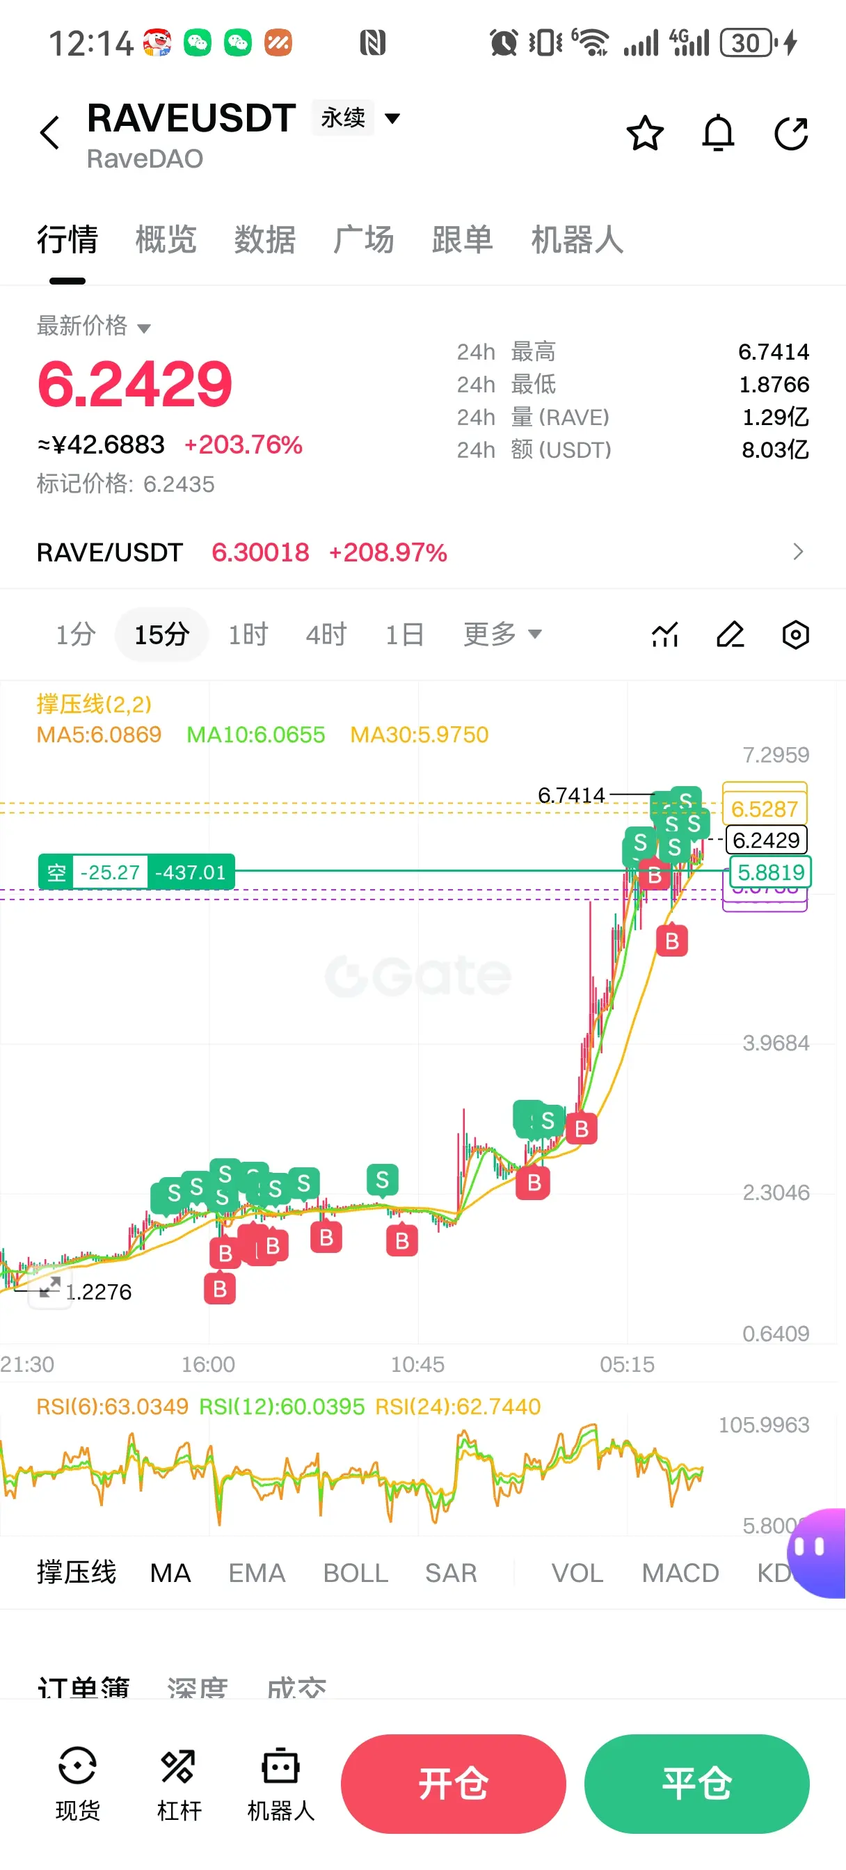Open RAVE/USDT spot pair chevron
Screen dimensions: 846x1870
[x=798, y=552]
